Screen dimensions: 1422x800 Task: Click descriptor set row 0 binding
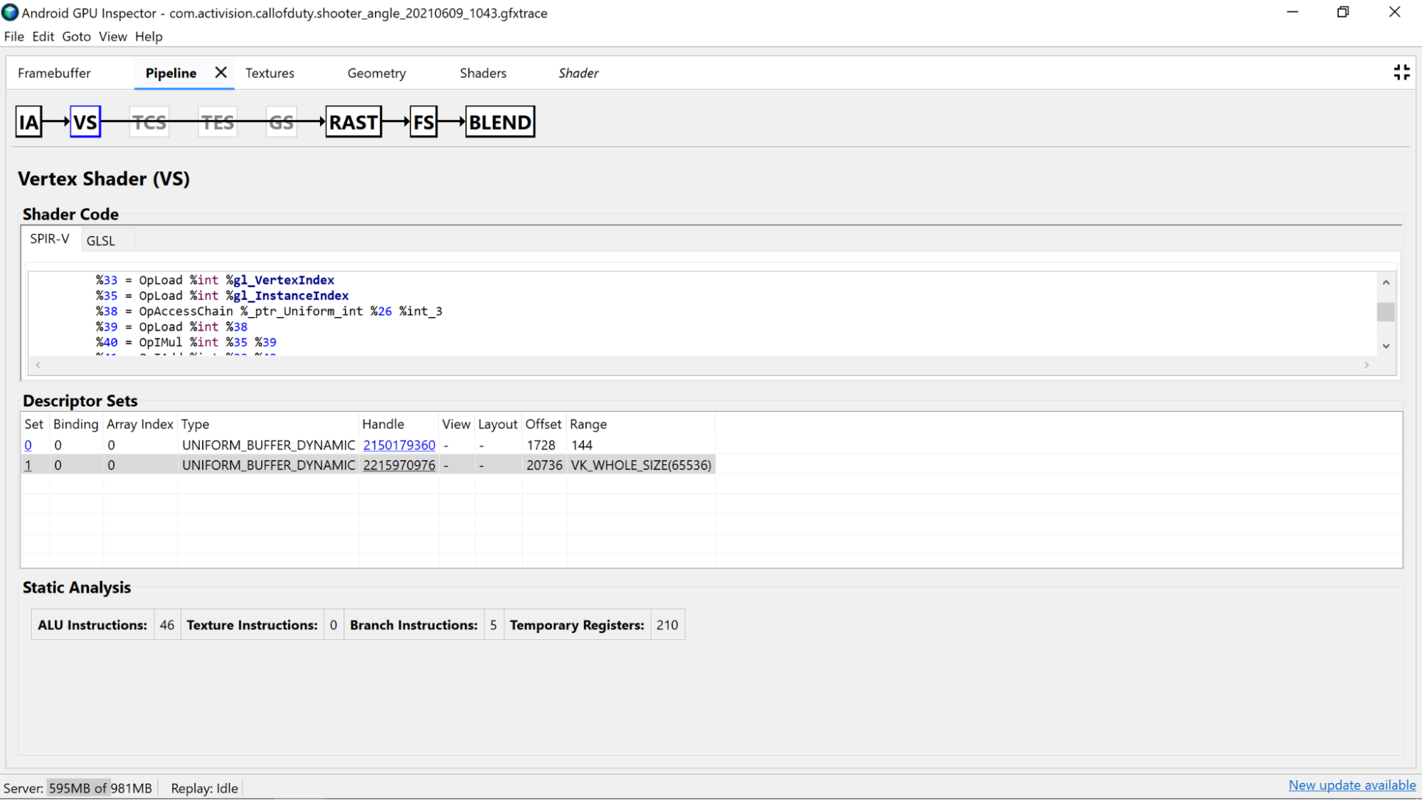pyautogui.click(x=58, y=444)
